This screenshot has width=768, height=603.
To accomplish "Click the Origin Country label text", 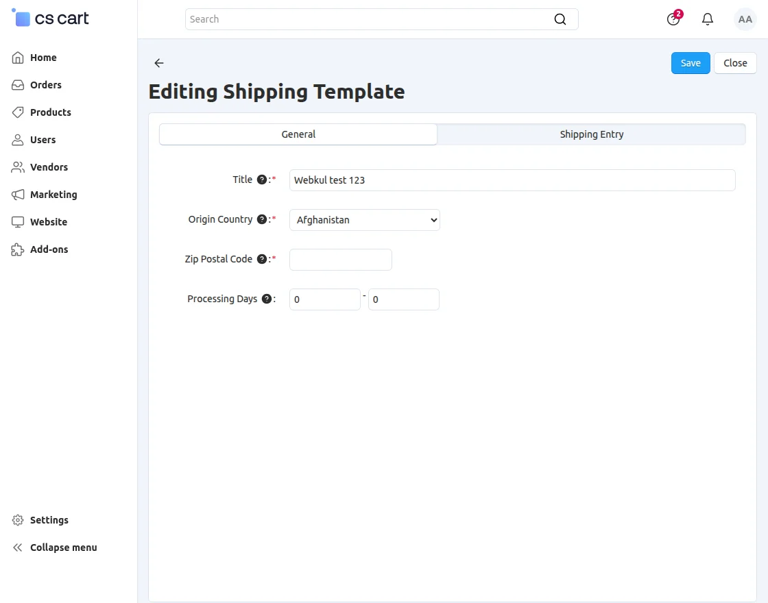I will [220, 219].
